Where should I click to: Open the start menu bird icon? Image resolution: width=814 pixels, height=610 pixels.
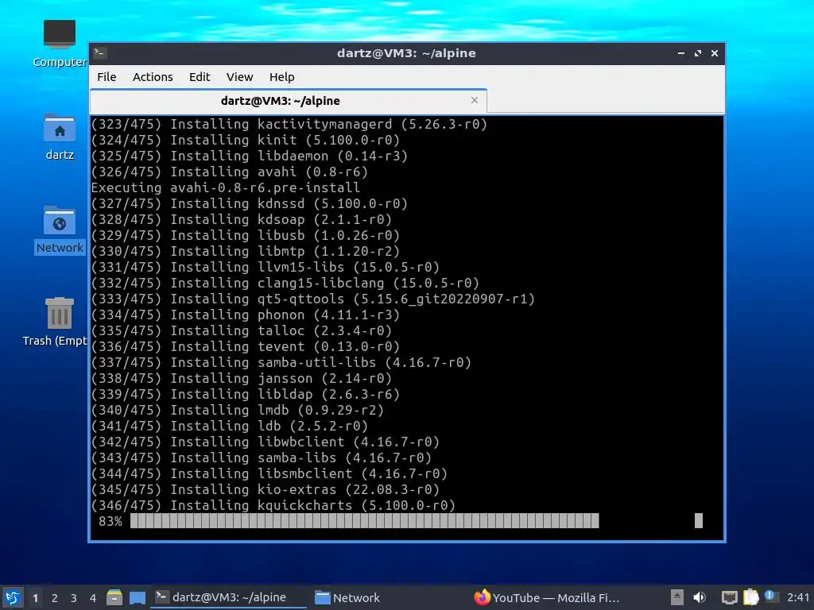(13, 597)
